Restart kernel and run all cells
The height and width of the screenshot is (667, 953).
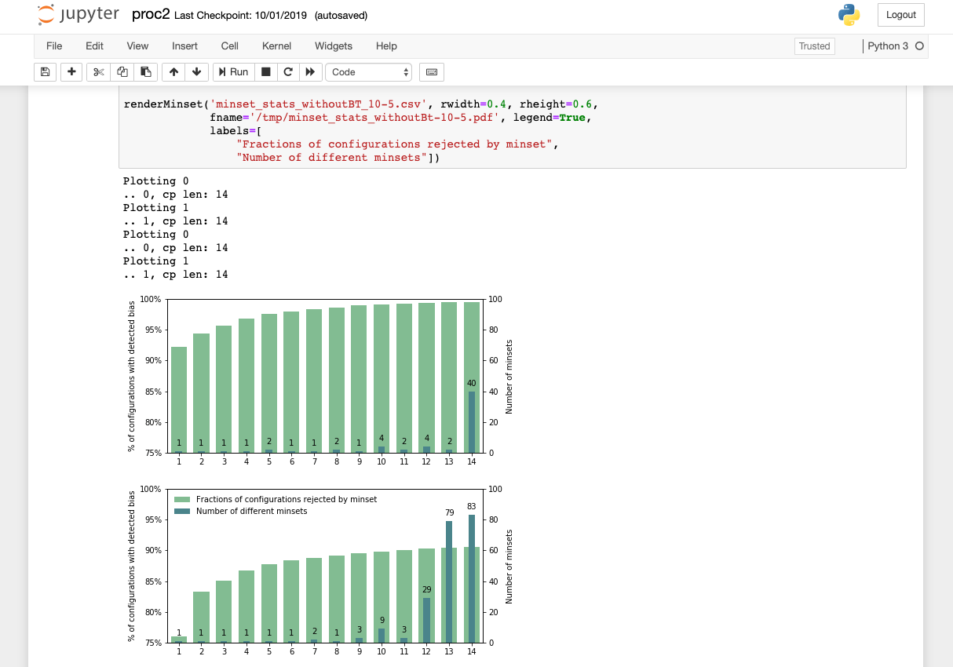[x=310, y=71]
